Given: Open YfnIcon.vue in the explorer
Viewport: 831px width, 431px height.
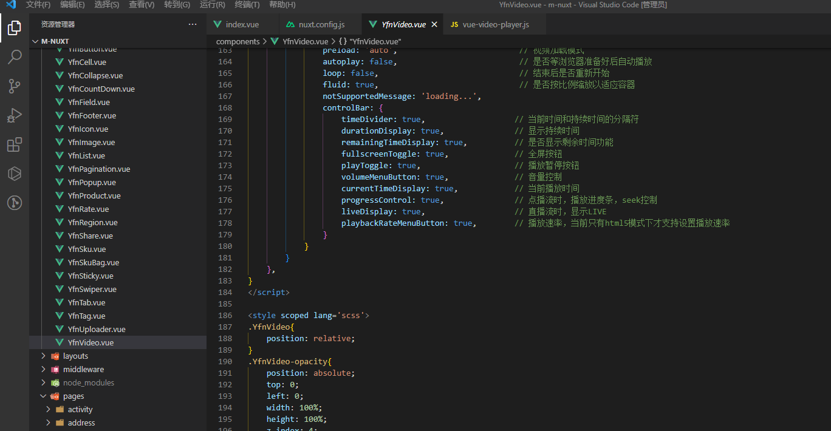Looking at the screenshot, I should click(118, 129).
